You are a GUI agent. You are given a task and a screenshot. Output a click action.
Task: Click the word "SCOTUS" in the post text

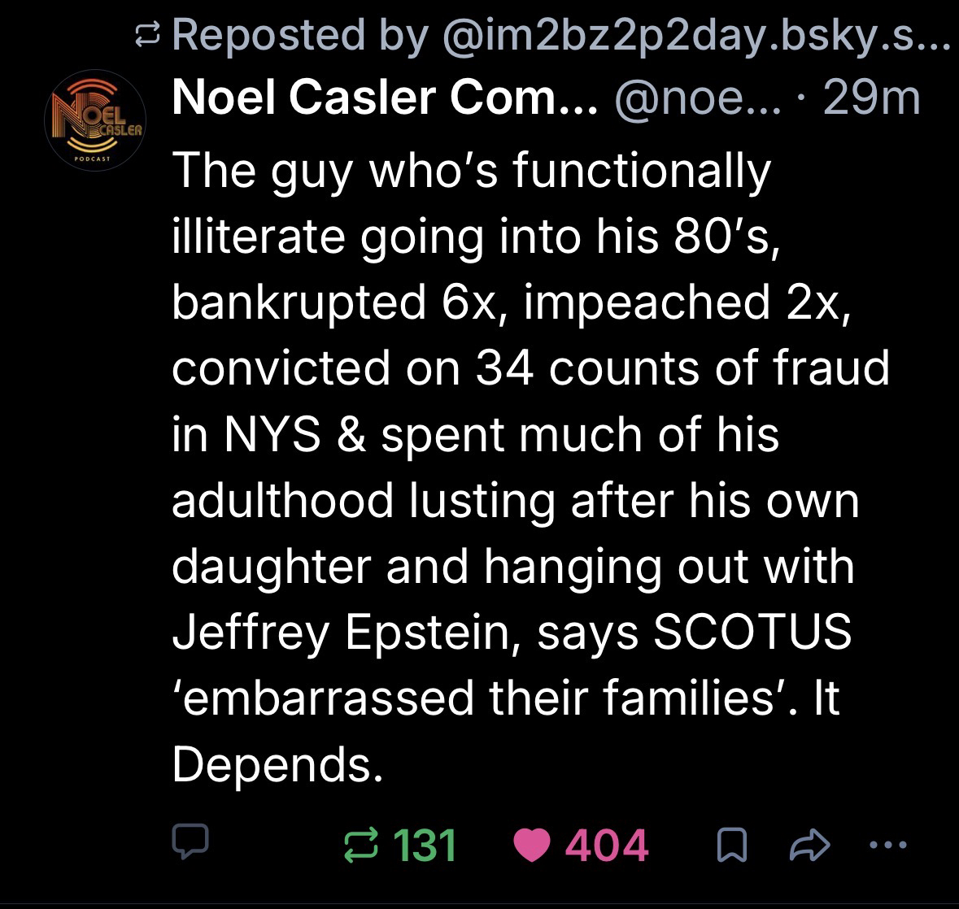752,632
